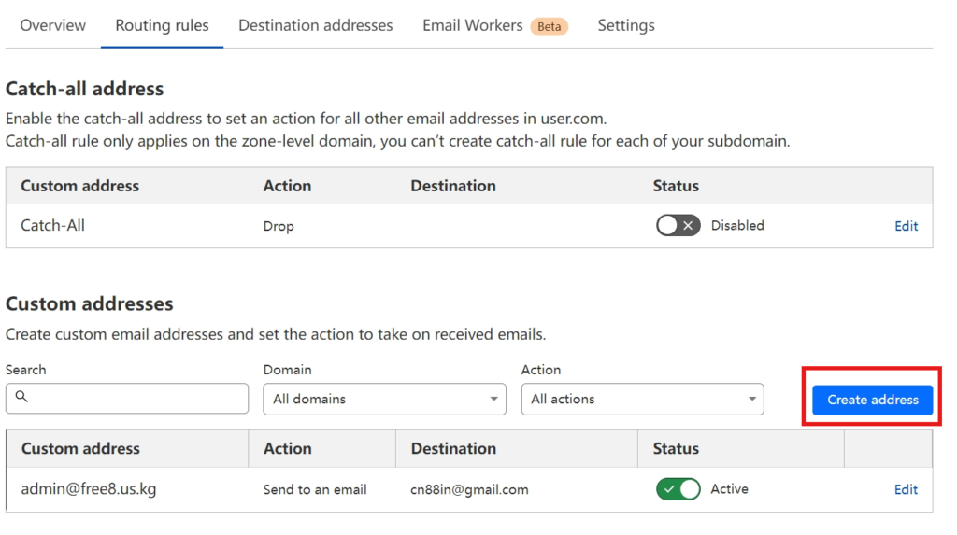
Task: Click the search magnifier icon
Action: [22, 397]
